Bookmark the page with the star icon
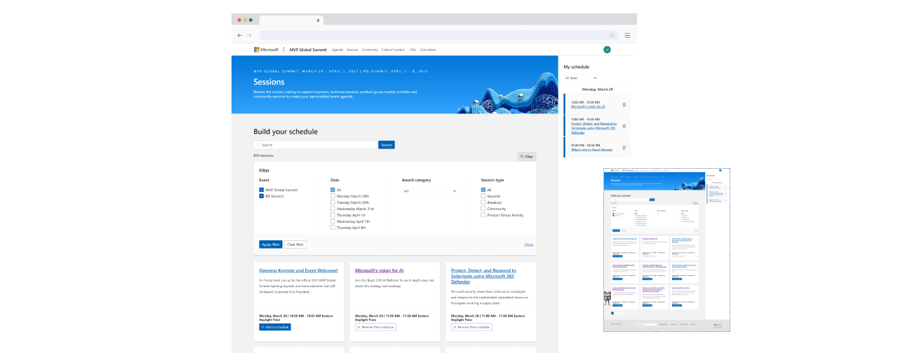The image size is (898, 353). (x=612, y=35)
